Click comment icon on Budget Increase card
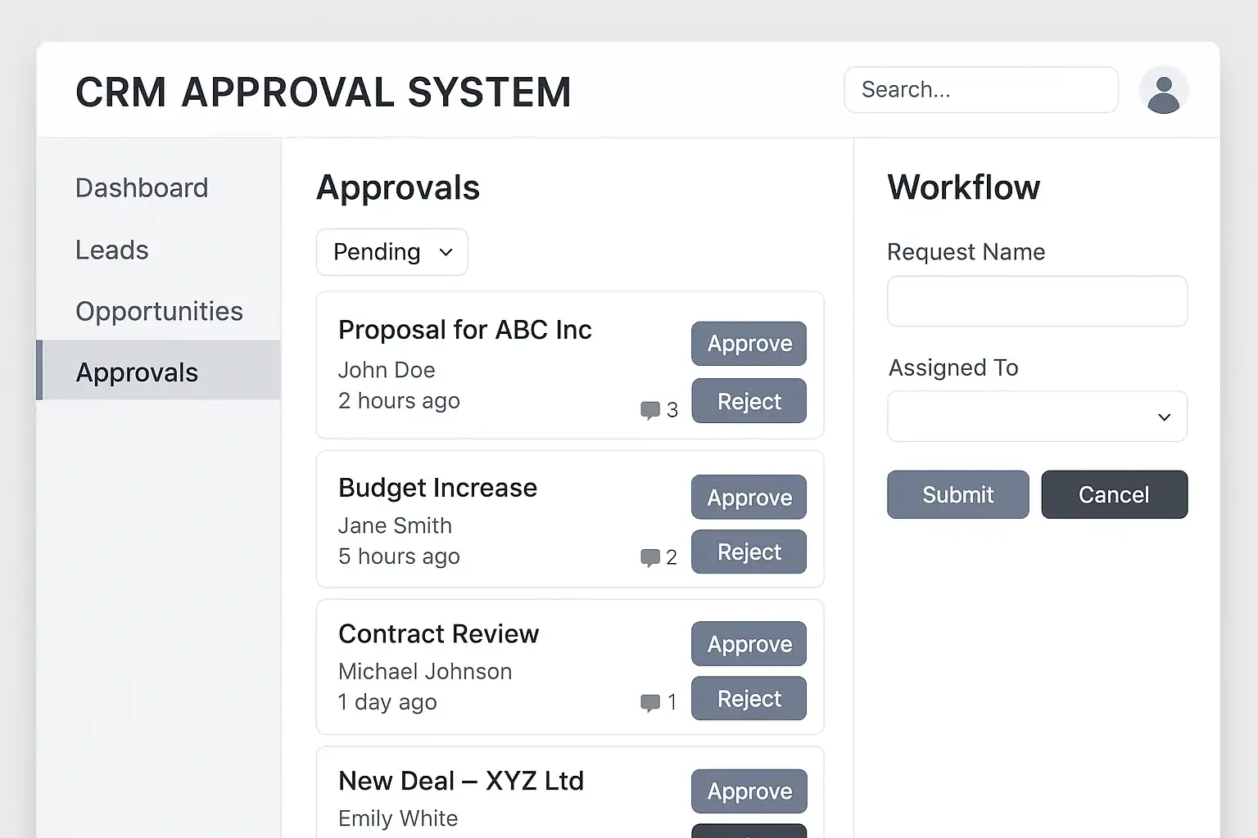The image size is (1258, 838). point(650,558)
